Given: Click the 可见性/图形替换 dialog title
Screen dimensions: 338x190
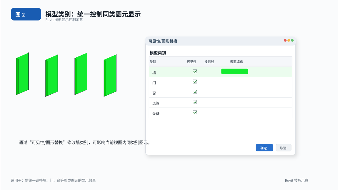Looking at the screenshot, I should click(x=163, y=41).
